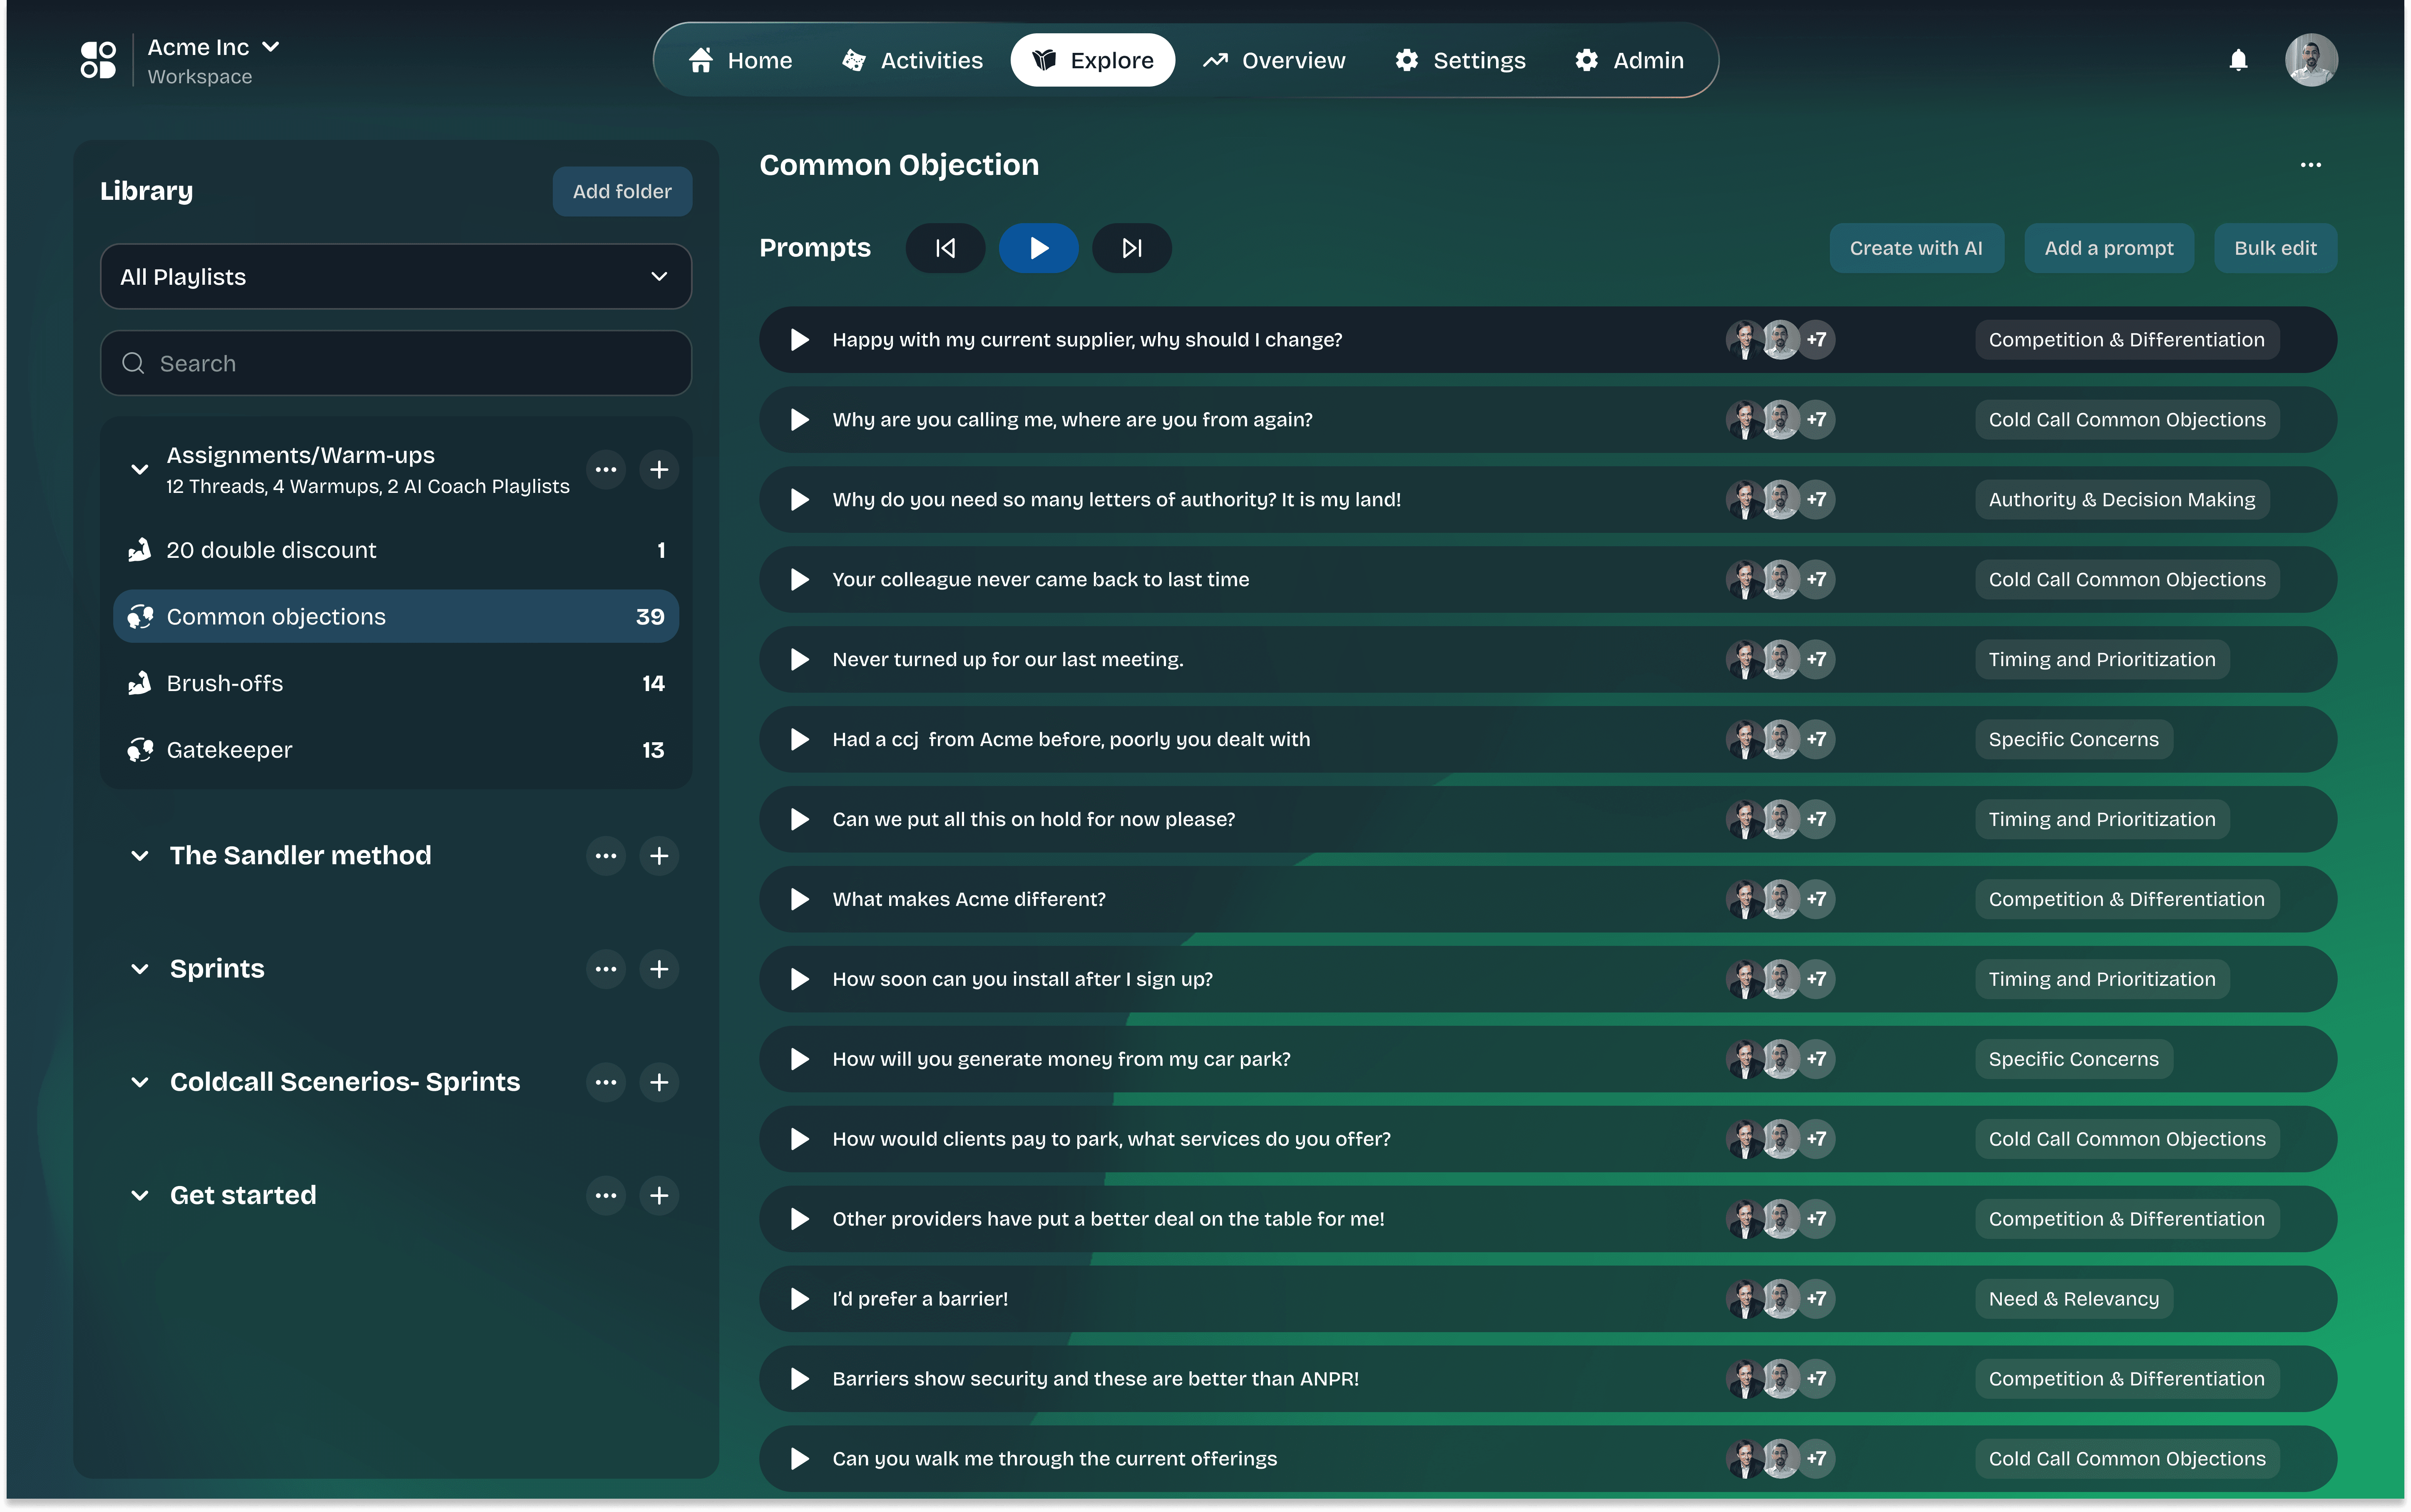Click Create with AI button

pyautogui.click(x=1915, y=248)
